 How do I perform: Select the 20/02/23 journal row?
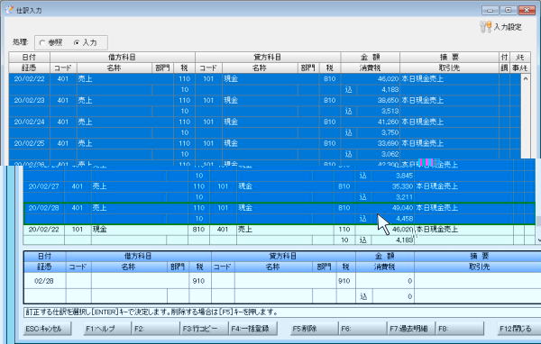pyautogui.click(x=264, y=105)
